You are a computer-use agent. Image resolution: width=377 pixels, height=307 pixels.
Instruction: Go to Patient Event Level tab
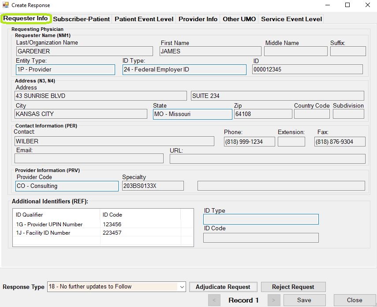click(x=144, y=19)
